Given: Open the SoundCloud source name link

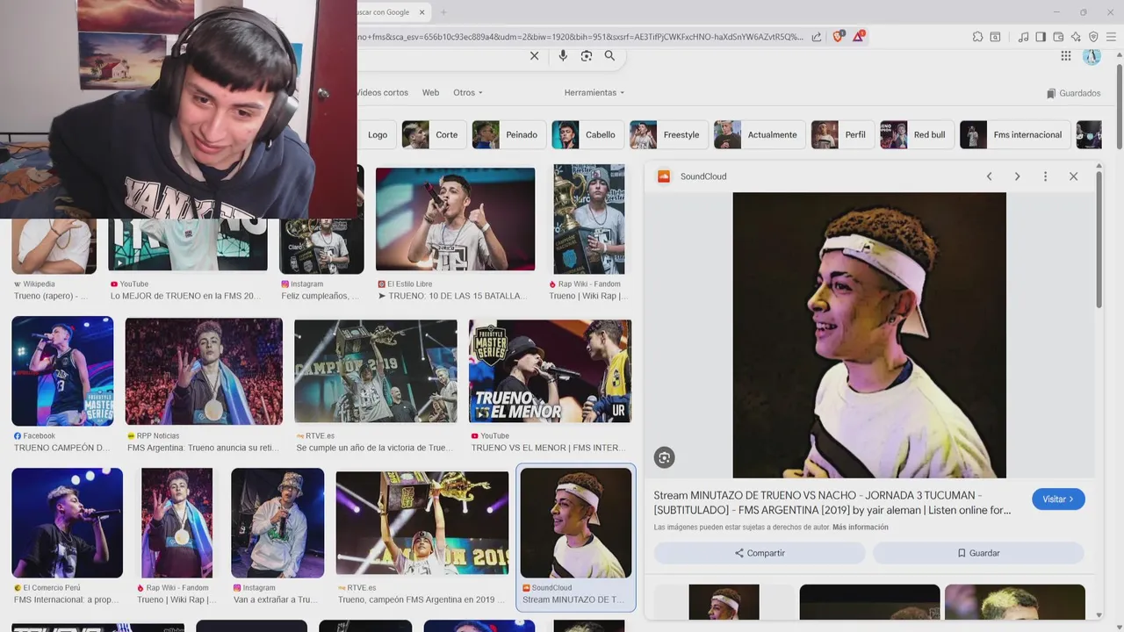Looking at the screenshot, I should coord(703,176).
